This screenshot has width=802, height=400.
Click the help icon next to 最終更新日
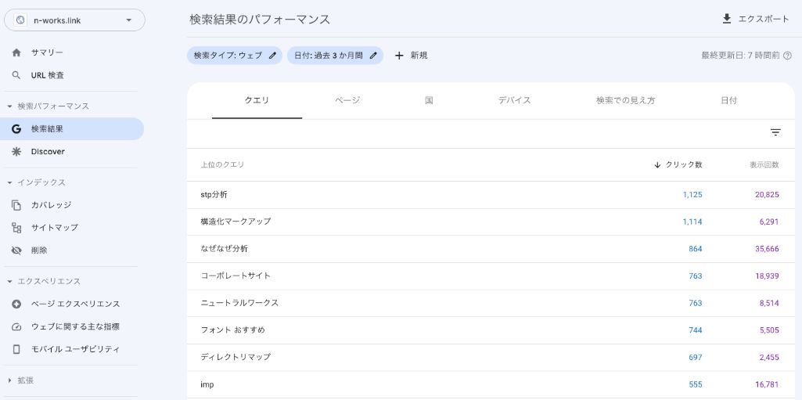[787, 56]
